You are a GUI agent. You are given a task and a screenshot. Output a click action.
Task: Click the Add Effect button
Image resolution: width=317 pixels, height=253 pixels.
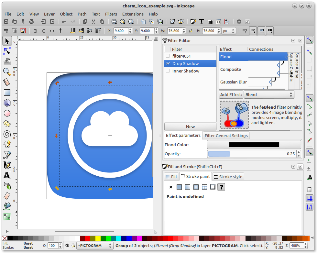coord(231,94)
